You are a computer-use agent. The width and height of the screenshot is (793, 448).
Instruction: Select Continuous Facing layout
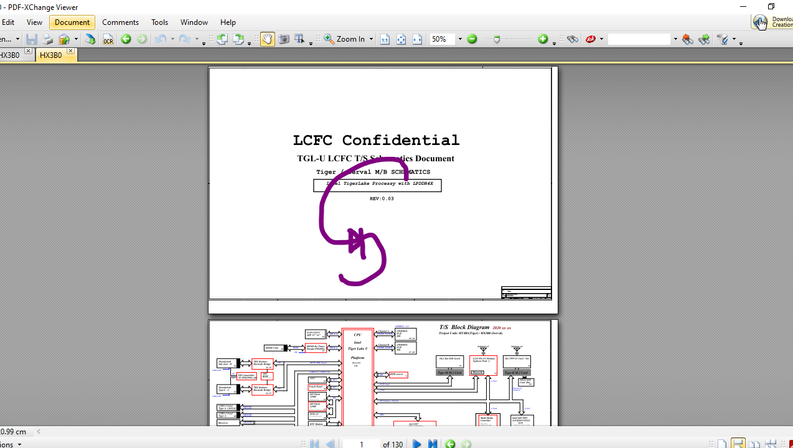[771, 444]
